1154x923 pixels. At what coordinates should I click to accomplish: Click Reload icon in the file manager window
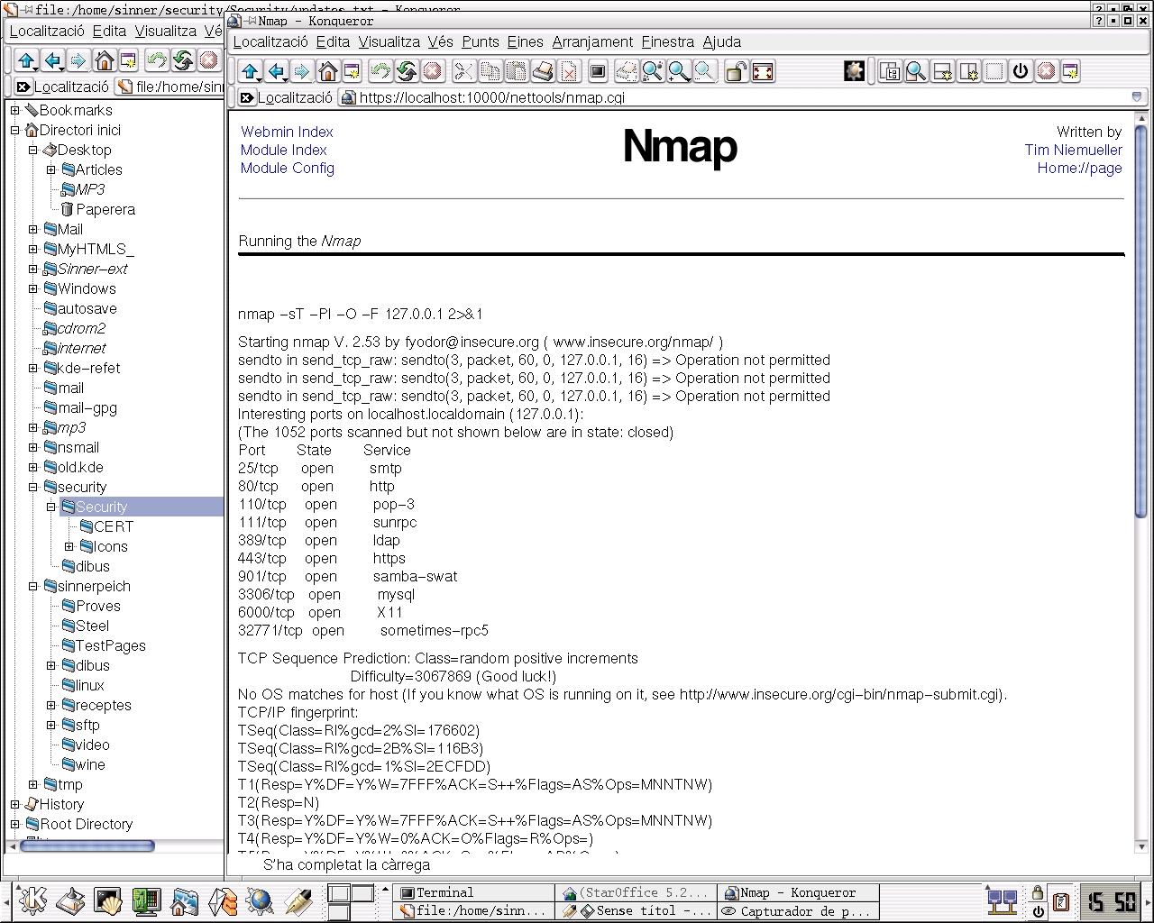point(183,60)
